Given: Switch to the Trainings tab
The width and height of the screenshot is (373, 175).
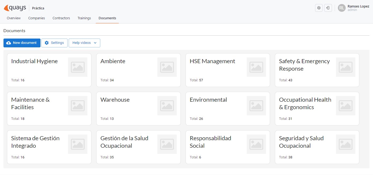Looking at the screenshot, I should (x=84, y=18).
